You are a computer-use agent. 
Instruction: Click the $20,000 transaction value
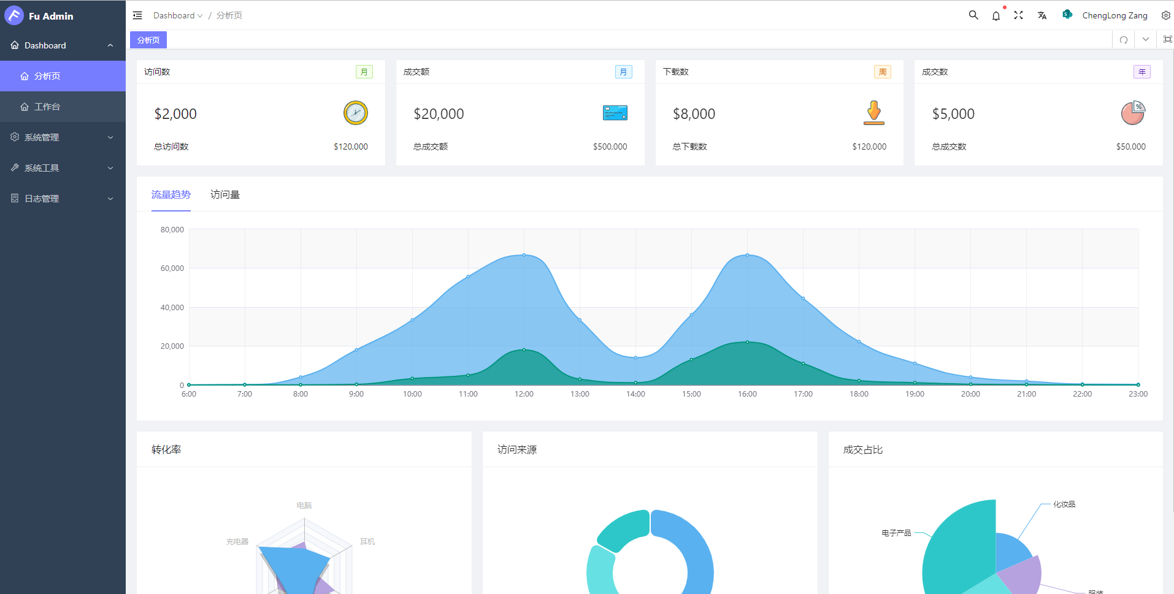click(x=439, y=114)
